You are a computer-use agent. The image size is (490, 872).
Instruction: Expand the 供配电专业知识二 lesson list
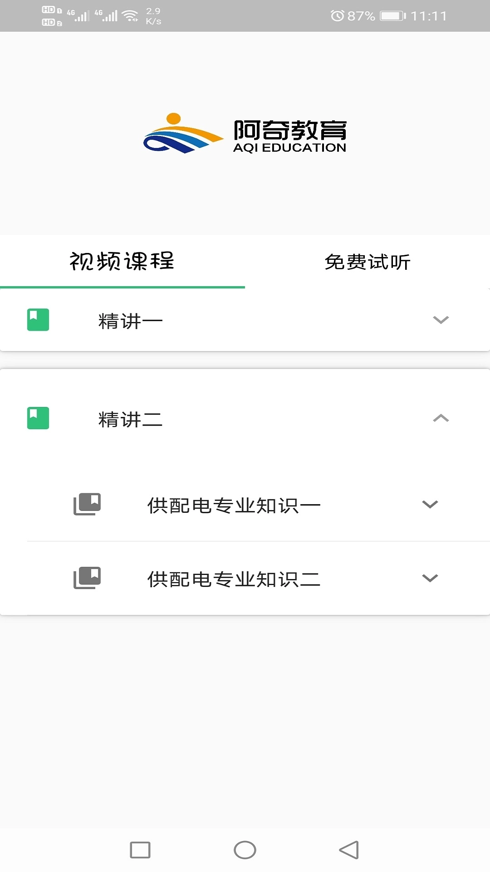click(429, 578)
